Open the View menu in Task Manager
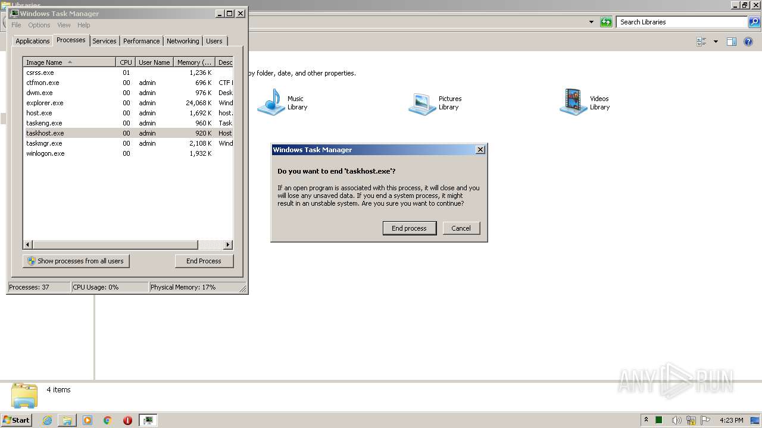Viewport: 762px width, 428px height. (64, 25)
